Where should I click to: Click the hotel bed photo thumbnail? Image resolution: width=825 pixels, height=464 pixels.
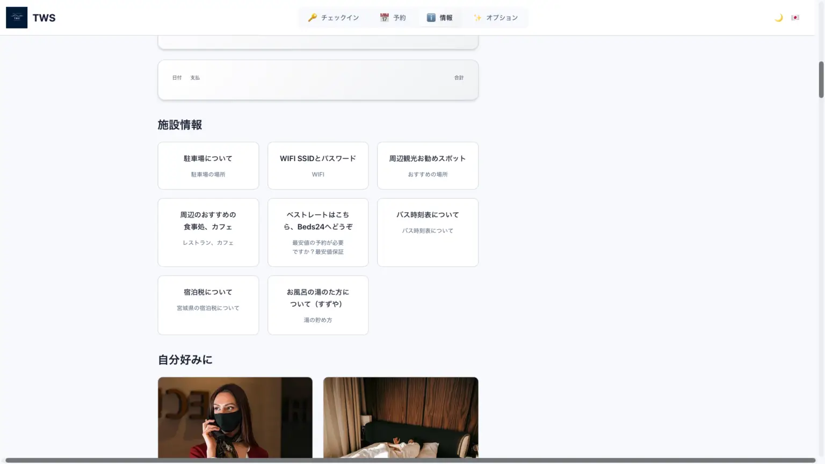coord(401,418)
